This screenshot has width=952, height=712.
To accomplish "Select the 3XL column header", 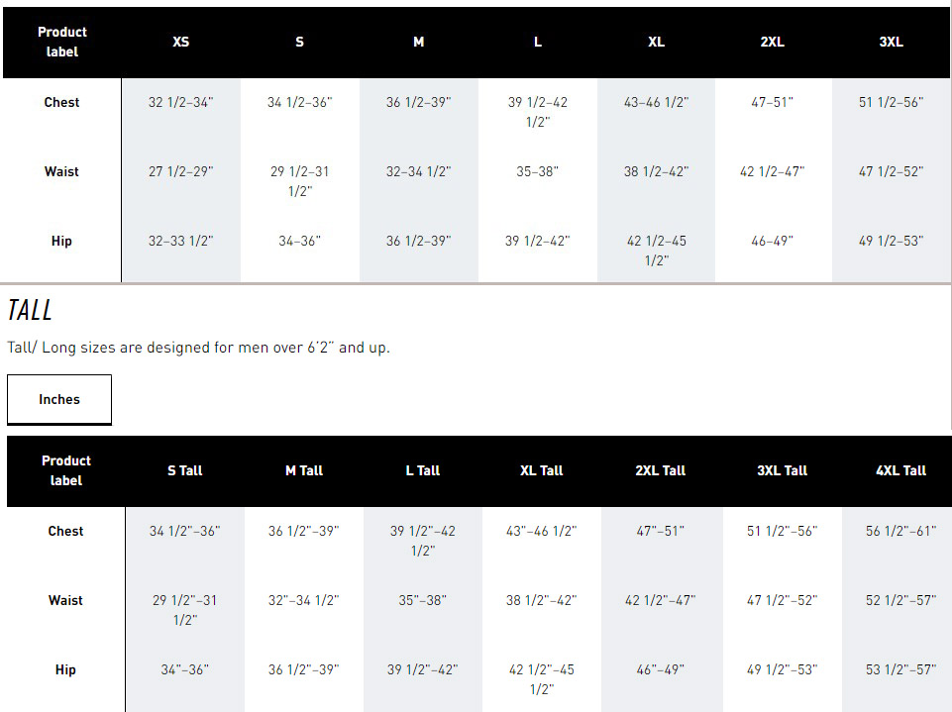I will [x=892, y=42].
